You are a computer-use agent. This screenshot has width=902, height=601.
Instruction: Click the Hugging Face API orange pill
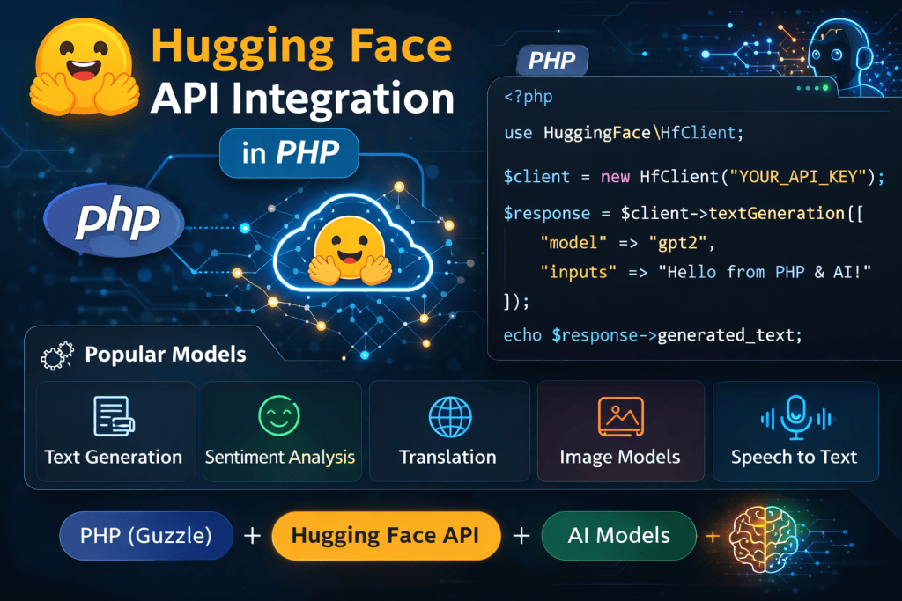coord(386,536)
